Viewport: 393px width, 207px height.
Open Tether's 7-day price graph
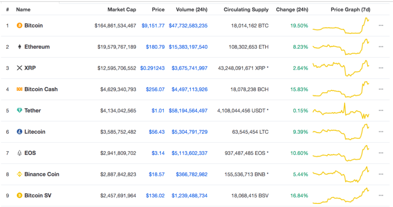341,110
